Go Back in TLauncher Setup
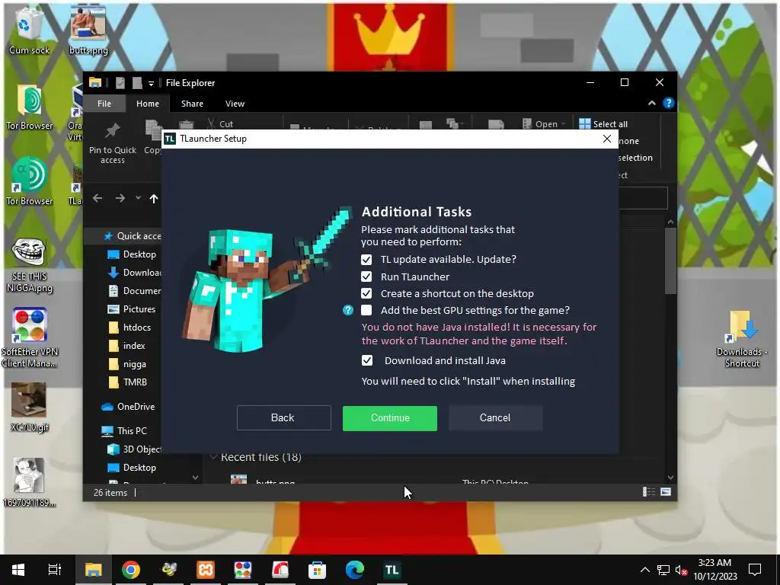 coord(283,418)
